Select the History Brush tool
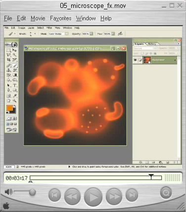Image resolution: width=186 pixels, height=212 pixels. 14,71
